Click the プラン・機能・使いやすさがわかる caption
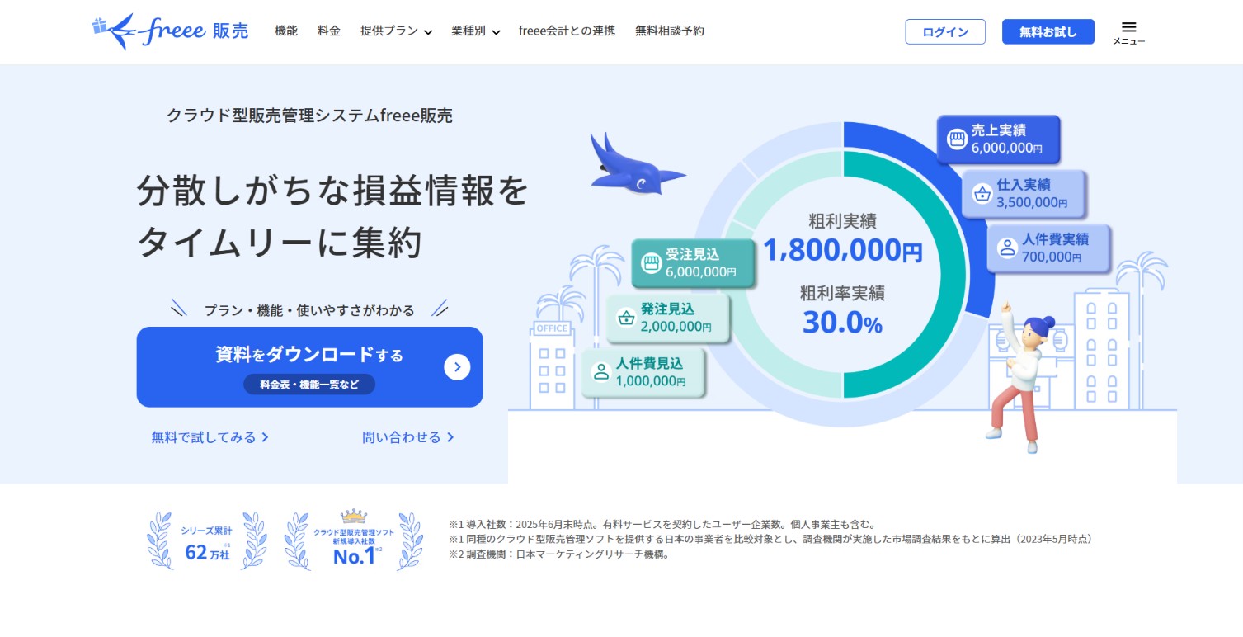This screenshot has height=637, width=1243. point(309,310)
